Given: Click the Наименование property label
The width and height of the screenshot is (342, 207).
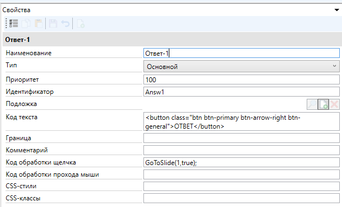Looking at the screenshot, I should 29,53.
